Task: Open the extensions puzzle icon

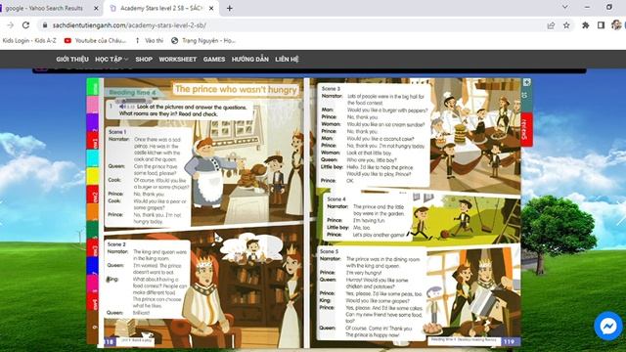Action: 585,25
